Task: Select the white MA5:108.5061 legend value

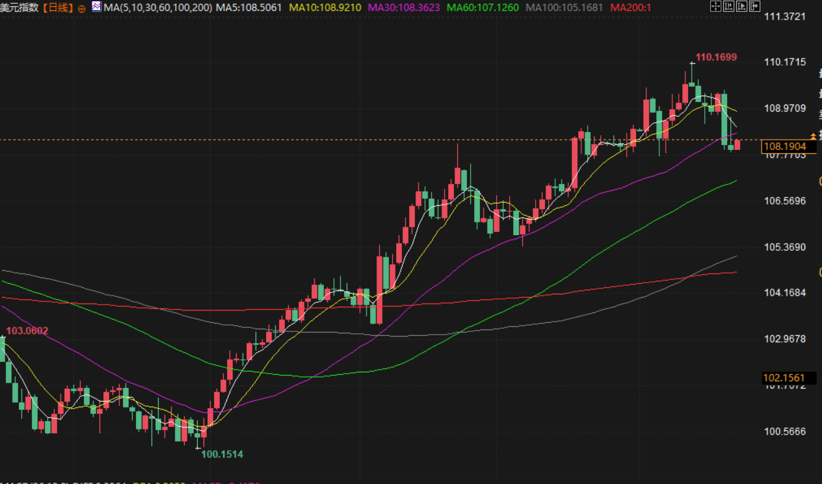Action: click(250, 8)
